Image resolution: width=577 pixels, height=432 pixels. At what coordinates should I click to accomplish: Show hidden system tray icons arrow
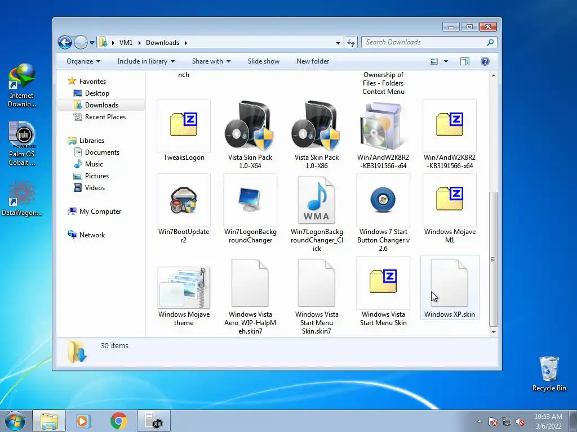(479, 421)
